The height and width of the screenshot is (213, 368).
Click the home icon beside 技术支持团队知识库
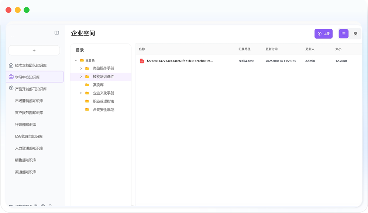(x=11, y=66)
